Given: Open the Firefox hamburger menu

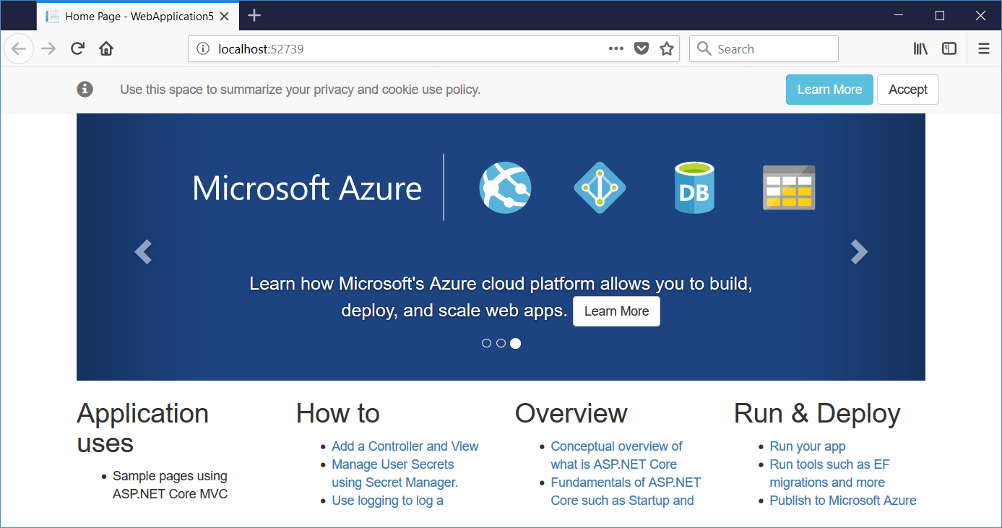Looking at the screenshot, I should [x=983, y=49].
